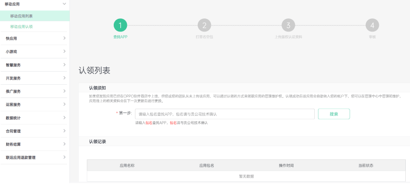
Task: Open the 开发服务 sidebar menu label
Action: [x=13, y=78]
